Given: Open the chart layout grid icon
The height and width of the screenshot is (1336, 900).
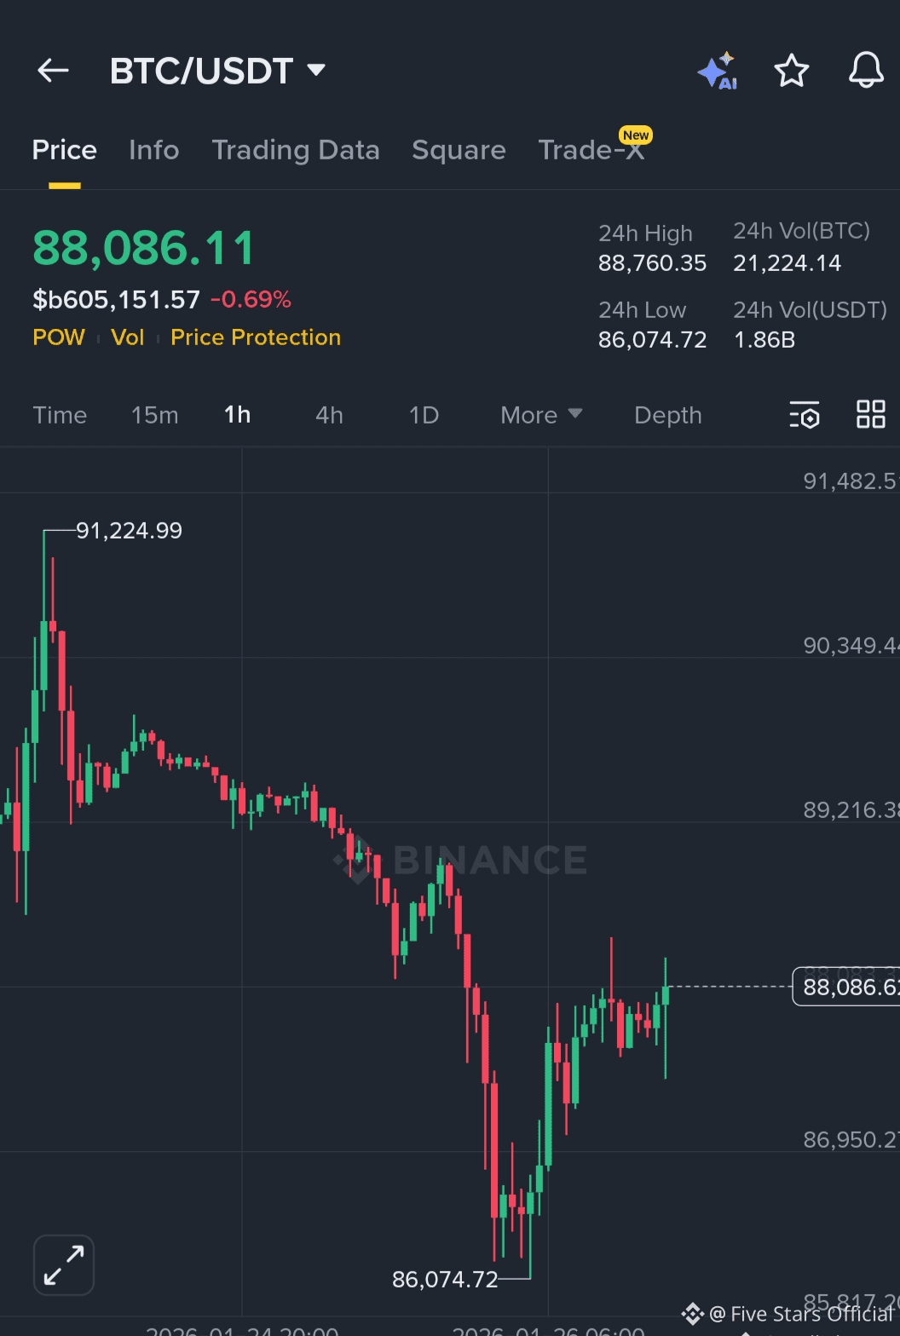Looking at the screenshot, I should (870, 415).
